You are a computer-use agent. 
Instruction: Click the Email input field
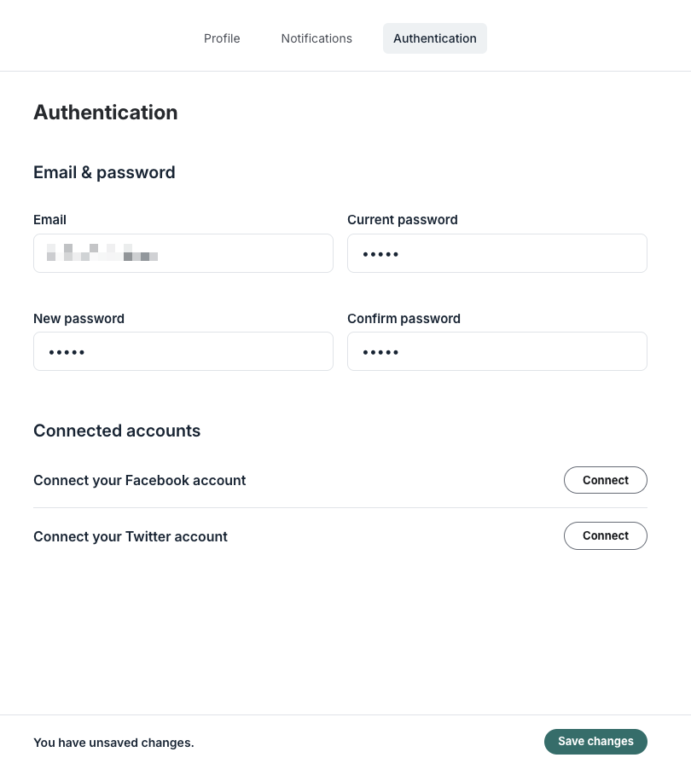pyautogui.click(x=183, y=253)
